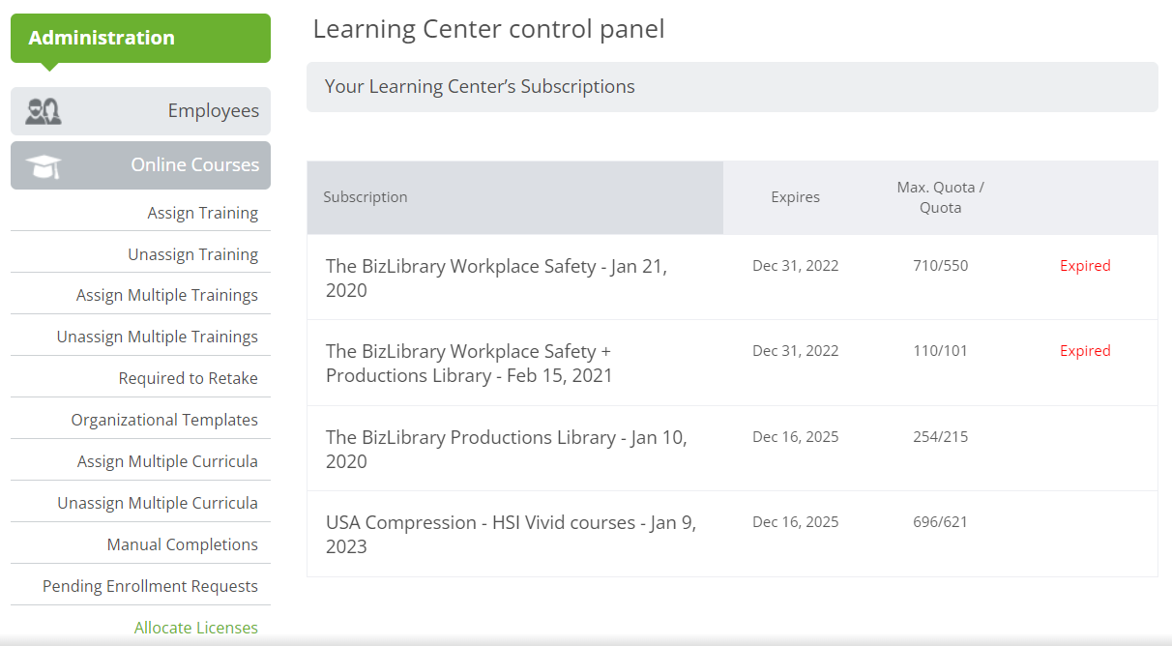1172x646 pixels.
Task: Open the Employees section
Action: pos(140,111)
